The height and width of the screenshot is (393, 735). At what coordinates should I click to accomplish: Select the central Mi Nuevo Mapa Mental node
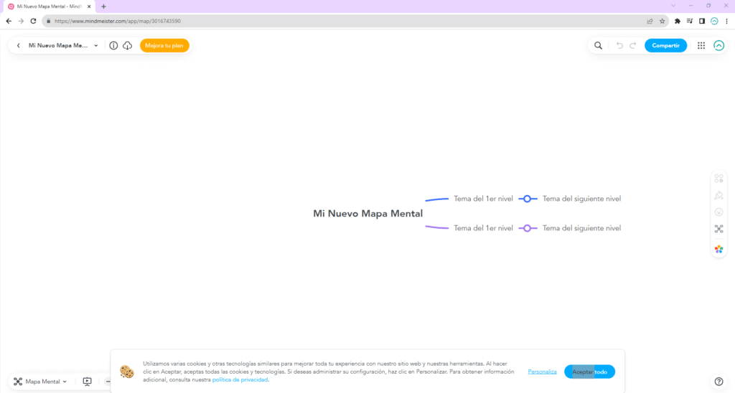(367, 214)
